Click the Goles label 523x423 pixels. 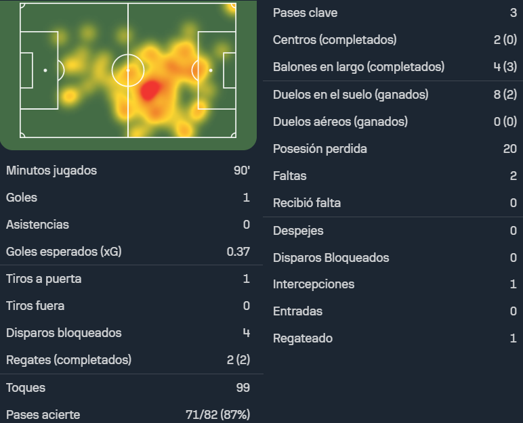[22, 198]
